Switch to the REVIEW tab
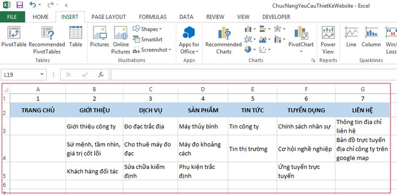 (x=215, y=17)
